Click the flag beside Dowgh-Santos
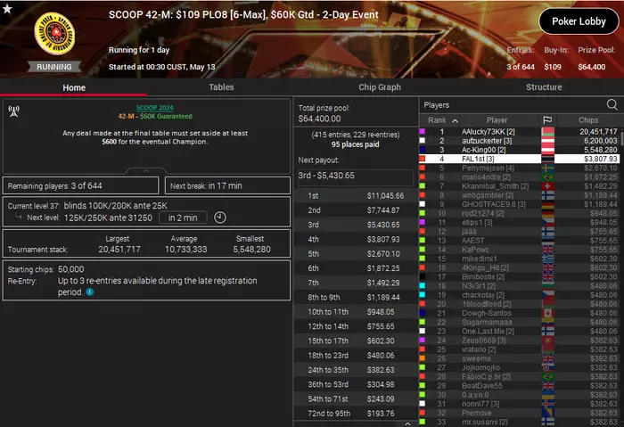This screenshot has height=427, width=624. [x=547, y=313]
